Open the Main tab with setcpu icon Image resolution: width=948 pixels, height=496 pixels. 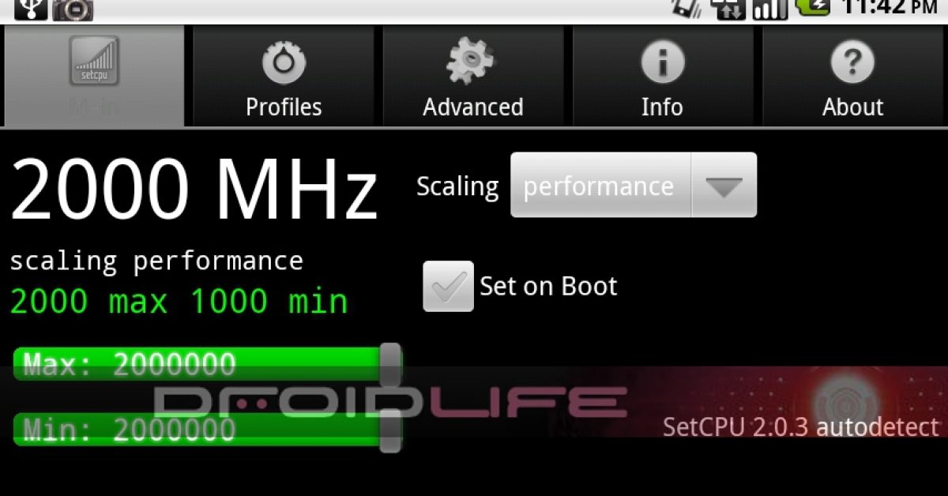click(94, 75)
